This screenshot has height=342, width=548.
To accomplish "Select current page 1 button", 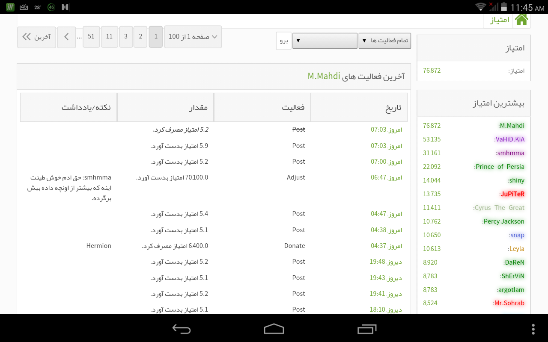I will 156,37.
